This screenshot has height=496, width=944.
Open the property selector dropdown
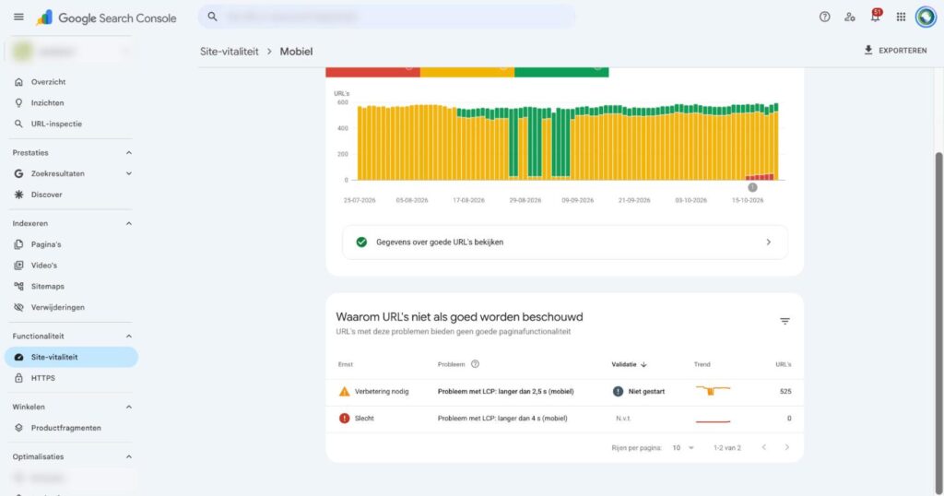71,52
